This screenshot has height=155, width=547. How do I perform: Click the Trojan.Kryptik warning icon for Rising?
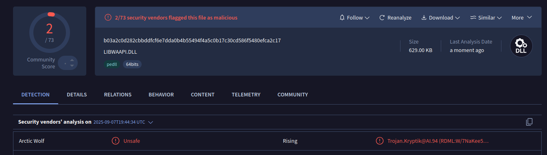380,141
